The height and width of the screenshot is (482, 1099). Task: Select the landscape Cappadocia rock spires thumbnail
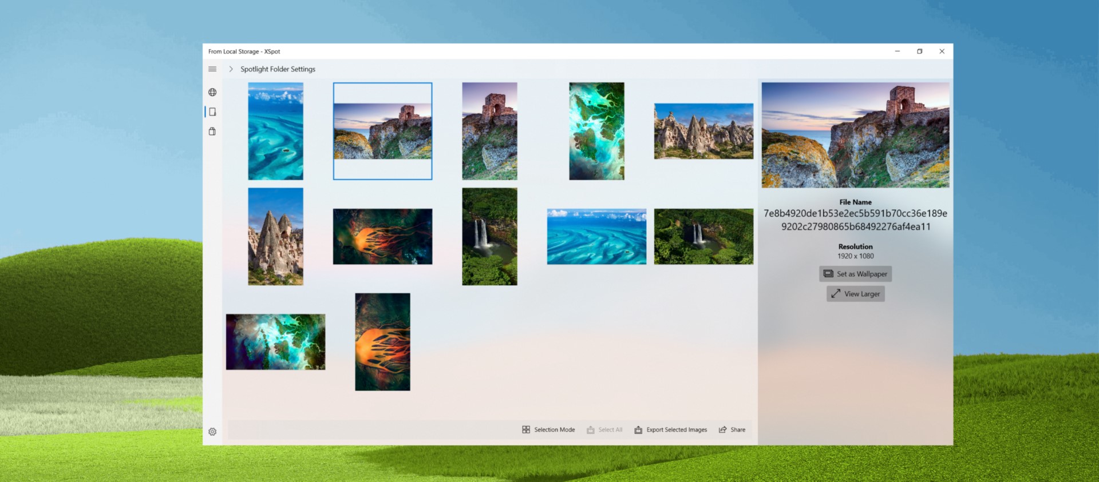(x=703, y=131)
